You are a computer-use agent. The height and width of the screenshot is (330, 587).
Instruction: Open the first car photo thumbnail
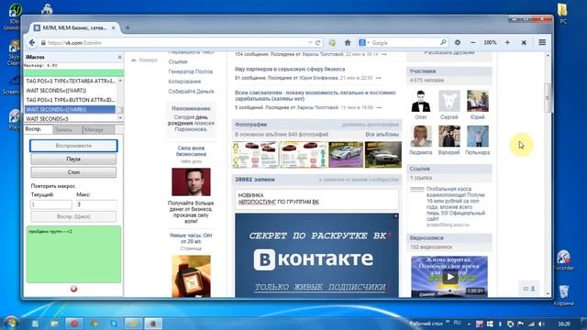point(256,155)
